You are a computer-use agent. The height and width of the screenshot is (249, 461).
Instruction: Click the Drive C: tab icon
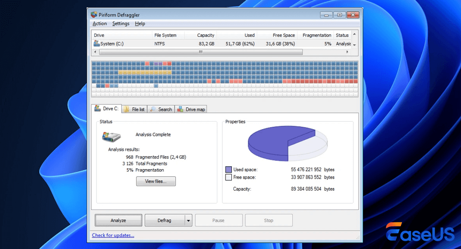pyautogui.click(x=97, y=108)
